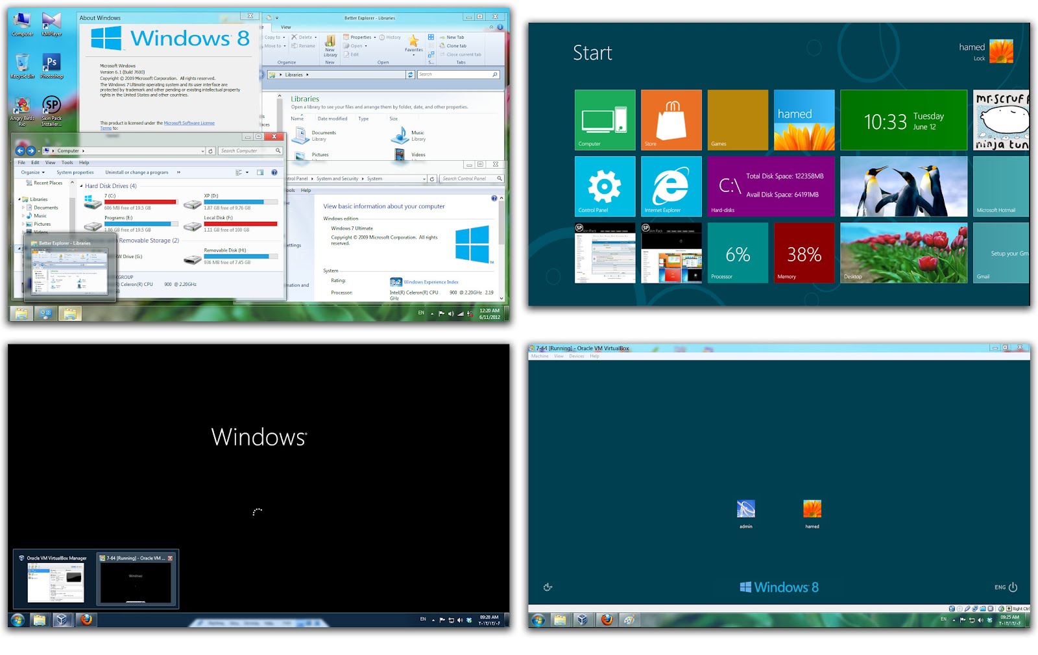The height and width of the screenshot is (655, 1038).
Task: Open the Windows Experience Index link
Action: (429, 281)
